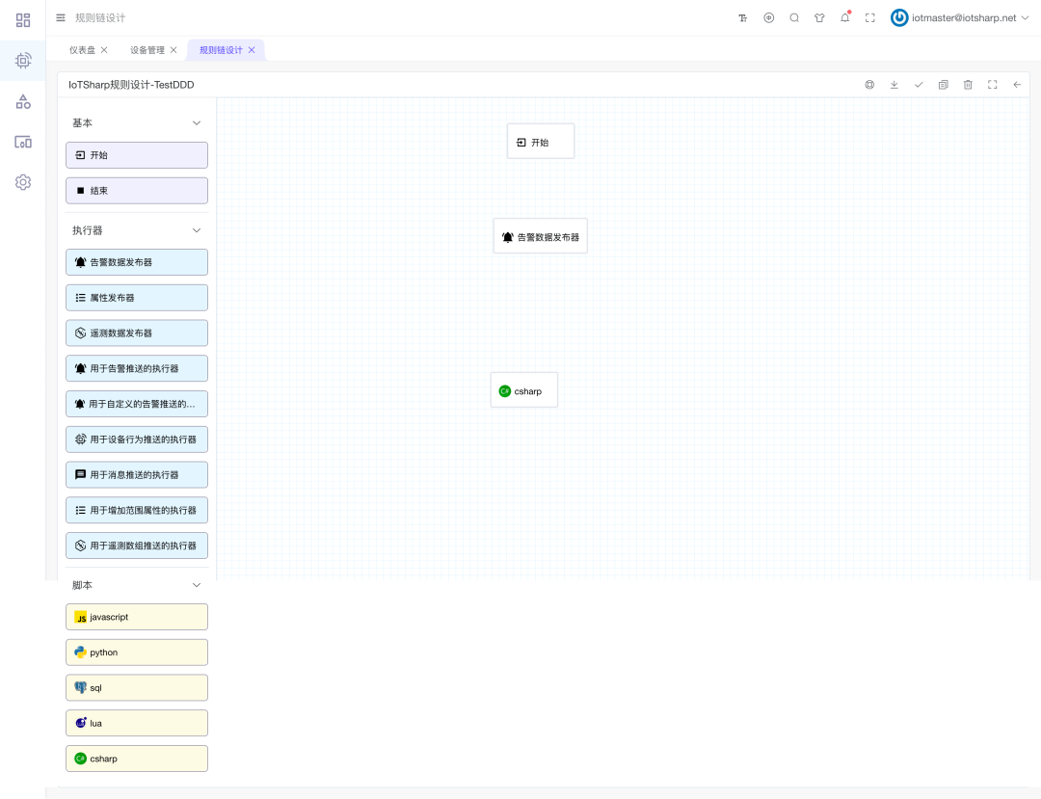Open the shapes icon in sidebar
This screenshot has height=799, width=1041.
tap(23, 101)
